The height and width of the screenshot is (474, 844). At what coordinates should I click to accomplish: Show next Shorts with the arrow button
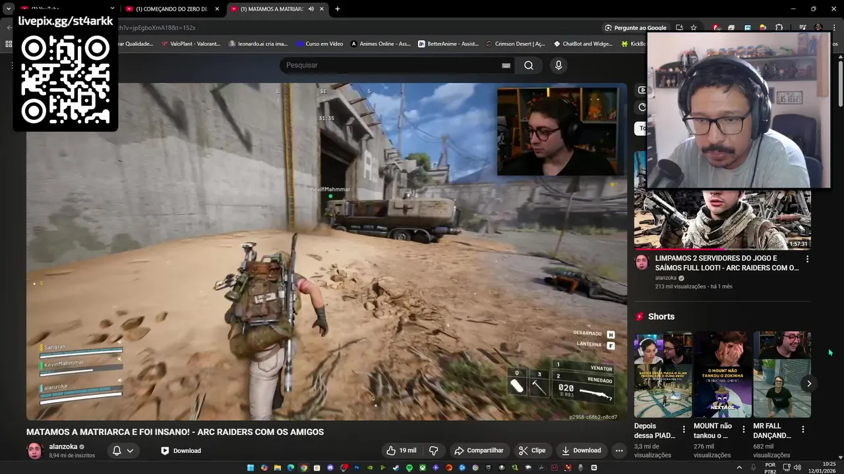[808, 383]
